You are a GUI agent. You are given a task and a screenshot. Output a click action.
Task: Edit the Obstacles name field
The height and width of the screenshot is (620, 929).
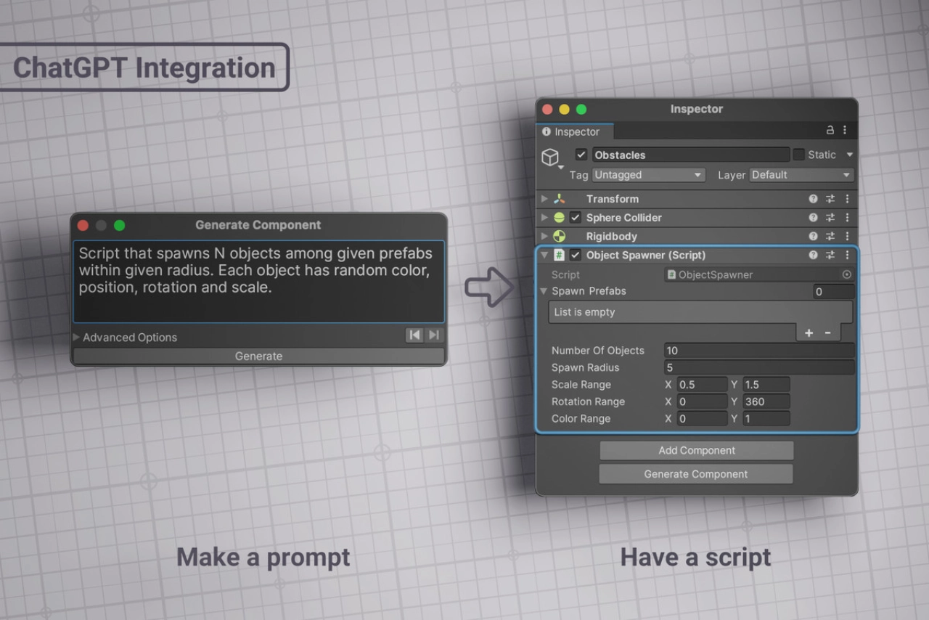691,155
